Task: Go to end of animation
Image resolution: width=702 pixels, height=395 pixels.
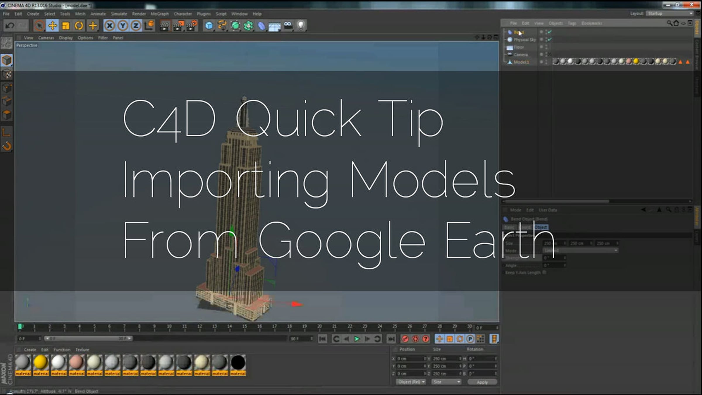Action: click(391, 339)
